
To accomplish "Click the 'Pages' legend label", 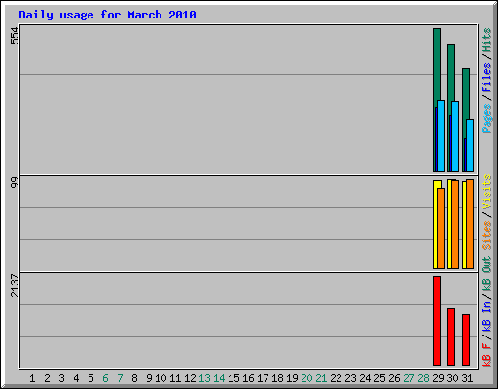I will pyautogui.click(x=487, y=119).
